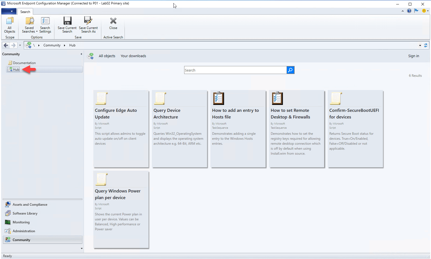Open Documentation node in Community tree
Image resolution: width=431 pixels, height=259 pixels.
click(x=24, y=63)
